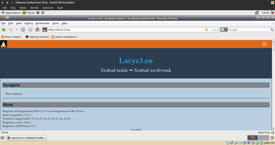Click the show desktop icon on bottom panel

[x=2, y=138]
